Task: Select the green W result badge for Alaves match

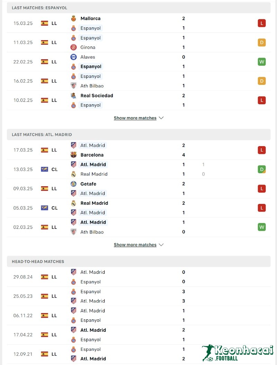Action: 262,62
